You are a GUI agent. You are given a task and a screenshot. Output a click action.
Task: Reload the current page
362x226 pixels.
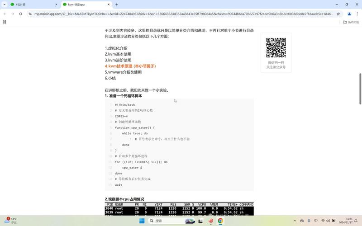coord(20,14)
